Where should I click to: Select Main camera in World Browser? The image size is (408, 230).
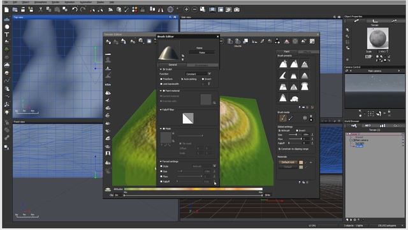[x=362, y=140]
